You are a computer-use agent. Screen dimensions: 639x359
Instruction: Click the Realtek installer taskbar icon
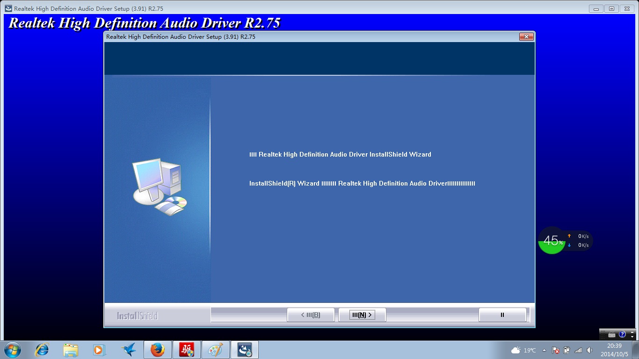tap(245, 350)
